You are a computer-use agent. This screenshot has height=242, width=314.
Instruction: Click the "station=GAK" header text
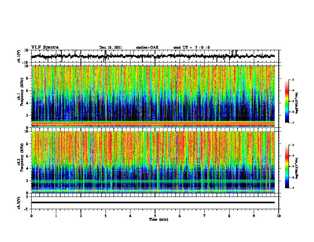click(x=147, y=47)
